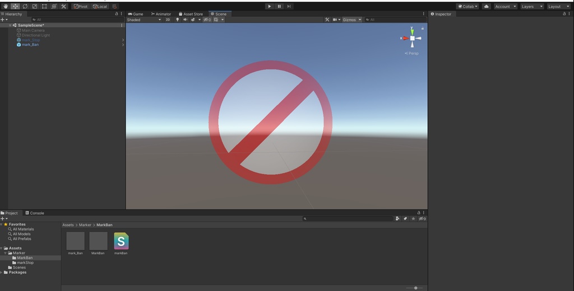Click the Step frame button
The height and width of the screenshot is (291, 574).
tap(289, 6)
